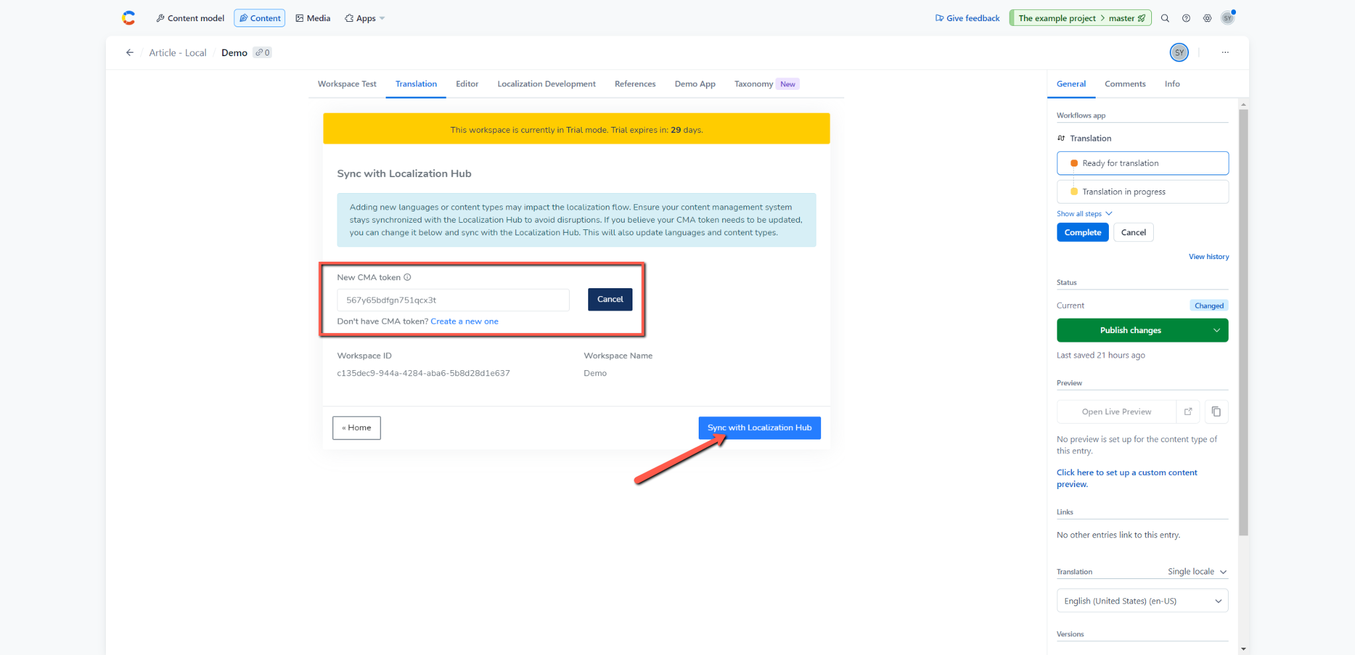Open Single locale dropdown
1355x655 pixels.
click(1197, 572)
